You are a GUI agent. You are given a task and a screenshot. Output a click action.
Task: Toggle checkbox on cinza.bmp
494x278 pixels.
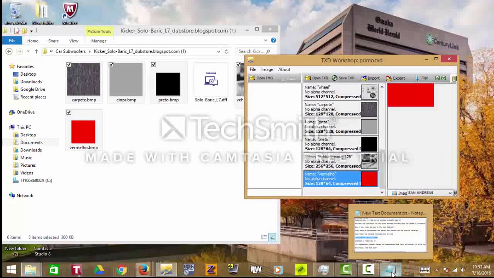pos(111,65)
